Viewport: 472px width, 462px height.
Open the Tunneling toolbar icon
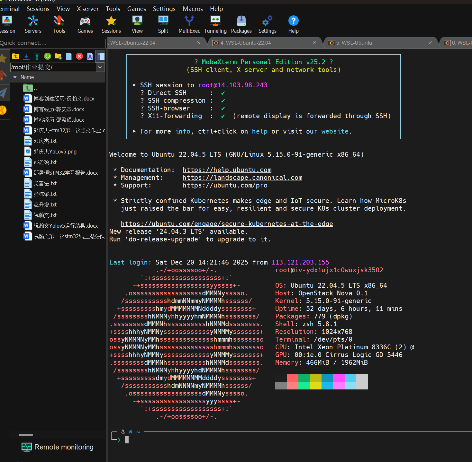pyautogui.click(x=215, y=24)
